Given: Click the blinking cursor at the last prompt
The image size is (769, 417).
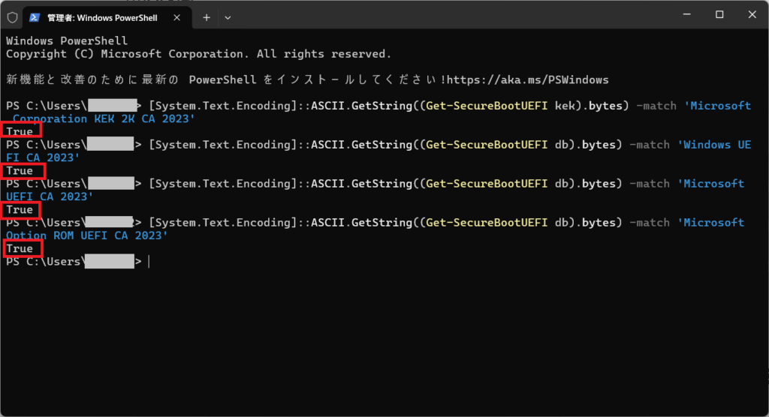Looking at the screenshot, I should 149,262.
